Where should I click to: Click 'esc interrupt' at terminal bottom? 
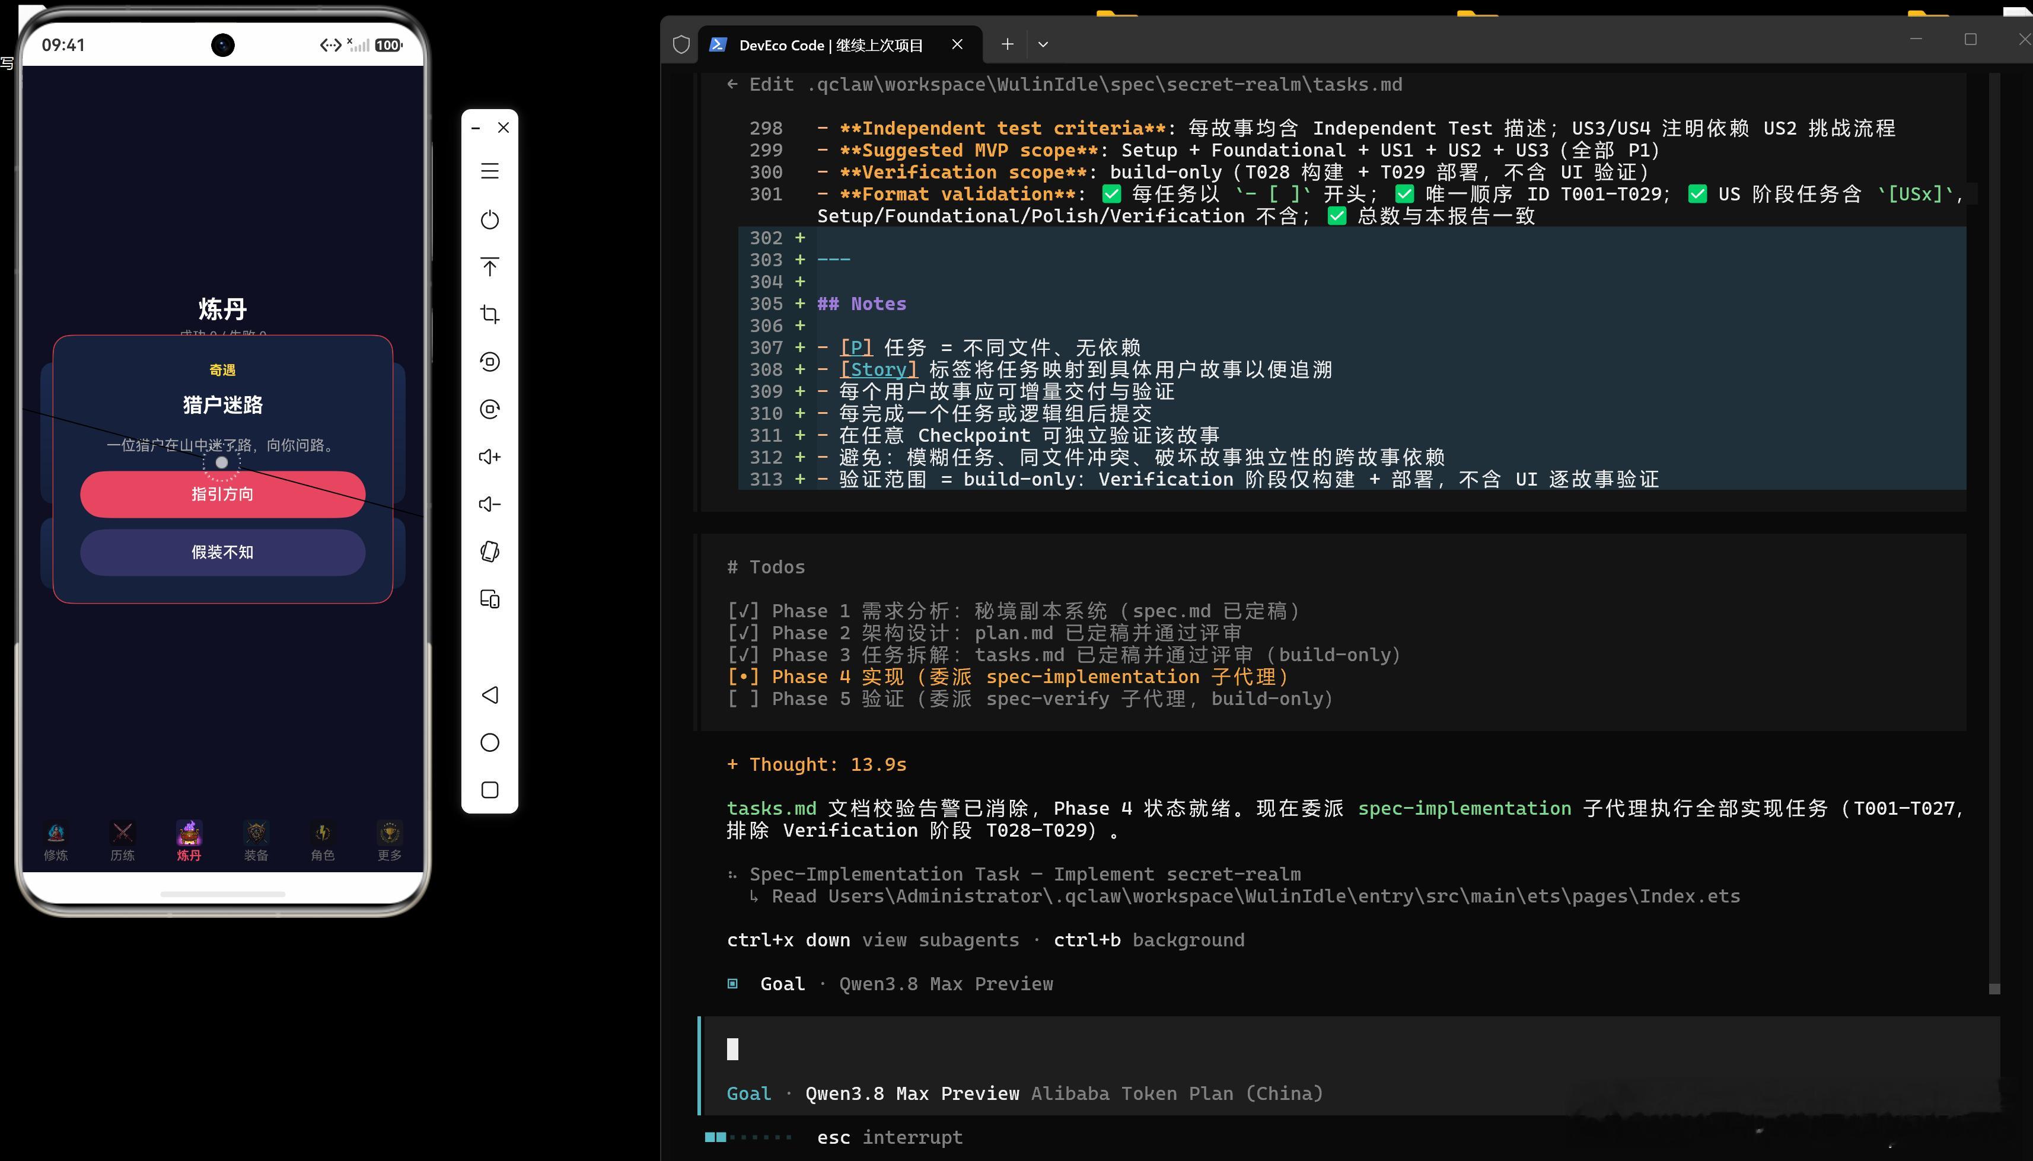[889, 1138]
